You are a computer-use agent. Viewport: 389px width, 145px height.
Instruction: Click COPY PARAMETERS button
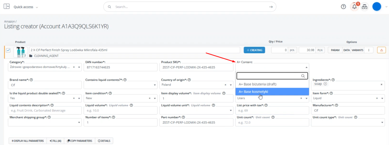(79, 141)
